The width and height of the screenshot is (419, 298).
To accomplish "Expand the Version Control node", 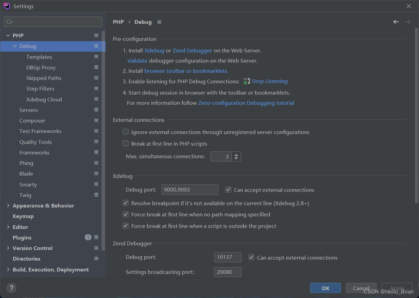I will 8,248.
